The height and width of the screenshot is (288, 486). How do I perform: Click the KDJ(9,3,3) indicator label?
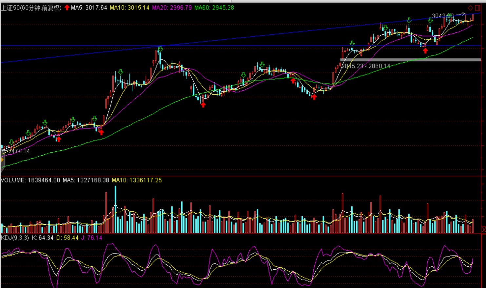pyautogui.click(x=15, y=238)
